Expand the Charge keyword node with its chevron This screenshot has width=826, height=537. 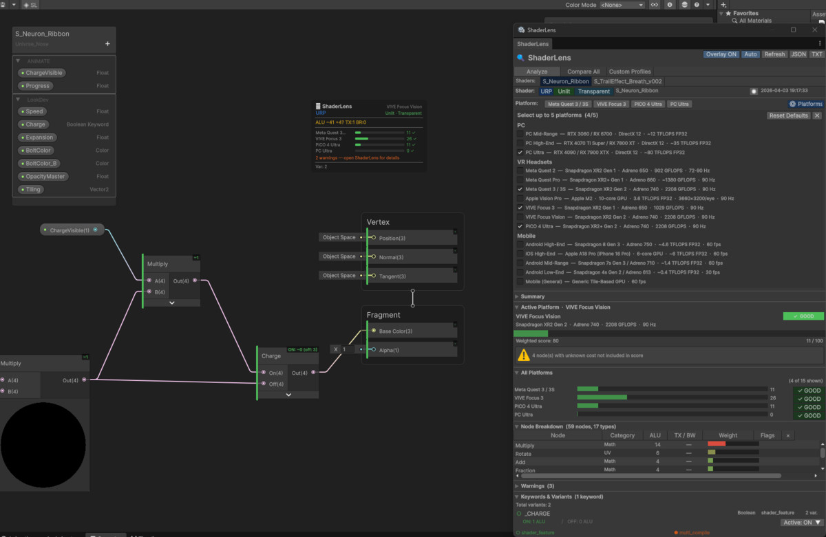(x=288, y=395)
